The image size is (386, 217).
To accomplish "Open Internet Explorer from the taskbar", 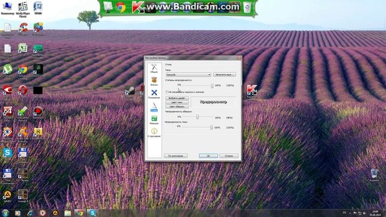I will point(30,213).
